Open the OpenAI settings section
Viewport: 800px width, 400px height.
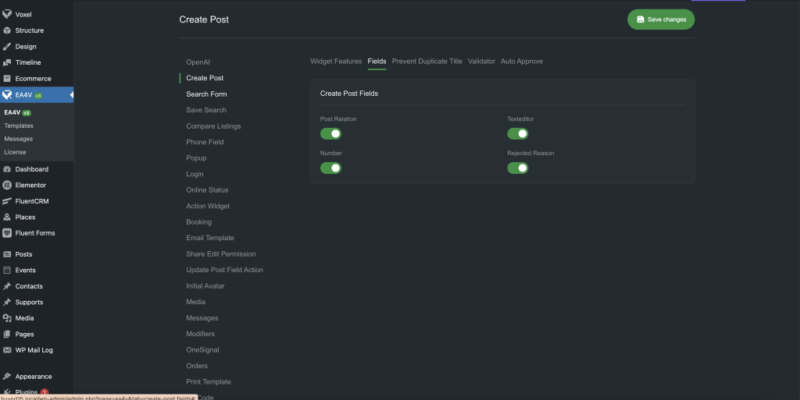tap(198, 62)
